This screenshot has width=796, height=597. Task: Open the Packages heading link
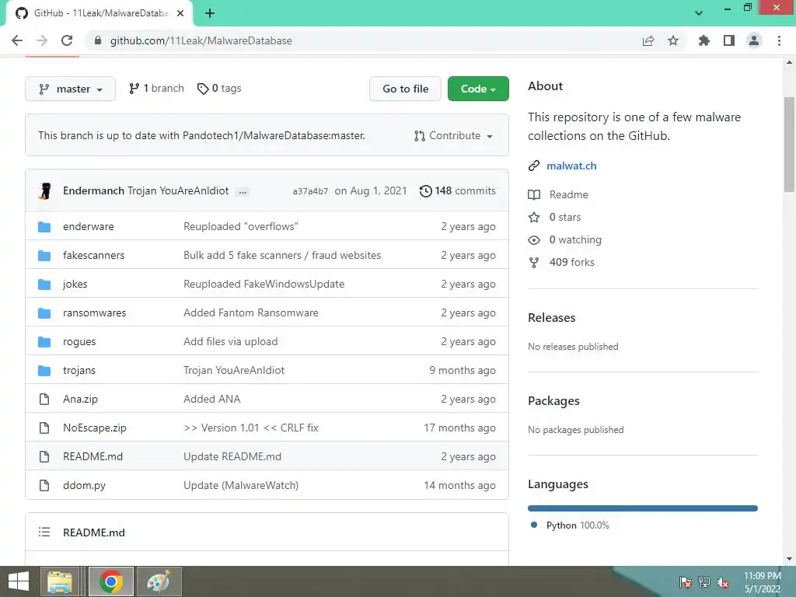click(x=553, y=401)
